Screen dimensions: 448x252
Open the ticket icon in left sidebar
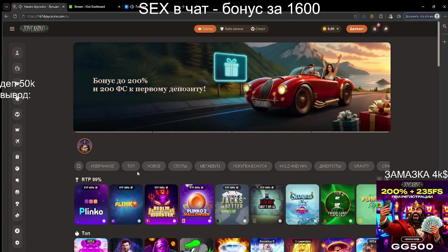coord(17,215)
